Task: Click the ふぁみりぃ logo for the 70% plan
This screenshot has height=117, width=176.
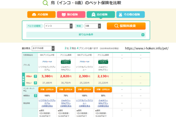Action: 66,62
